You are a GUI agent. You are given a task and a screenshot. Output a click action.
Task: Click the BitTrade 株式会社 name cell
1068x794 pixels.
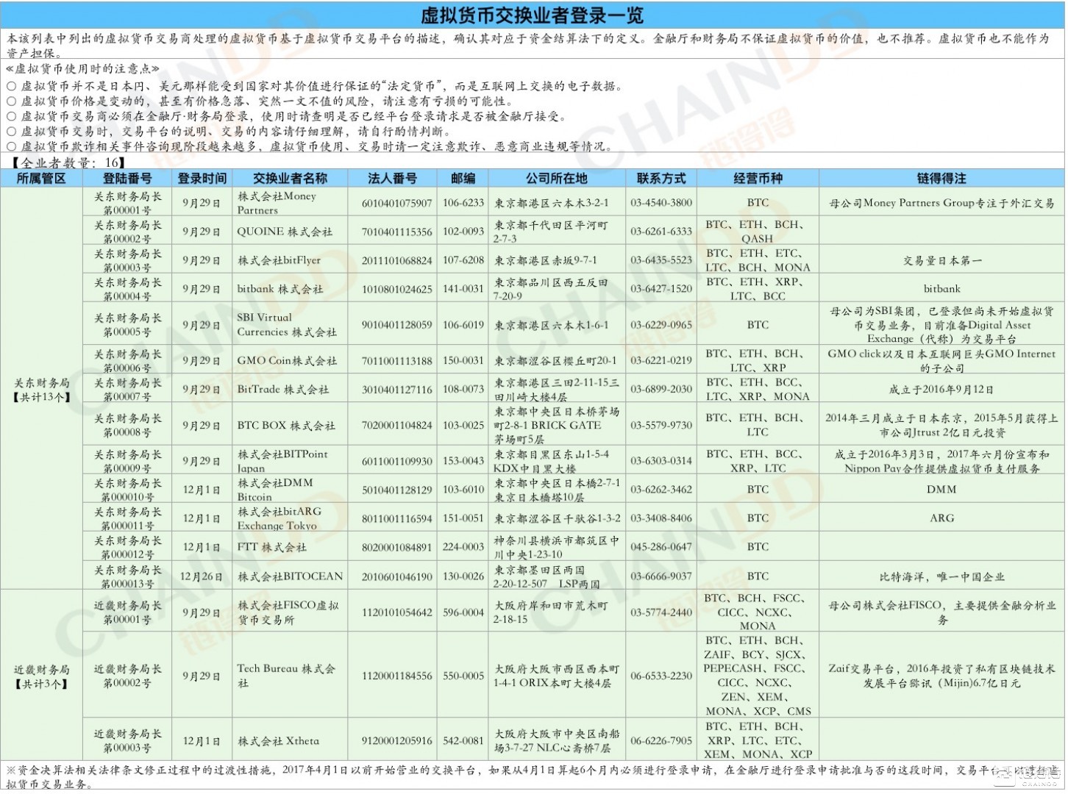[290, 389]
